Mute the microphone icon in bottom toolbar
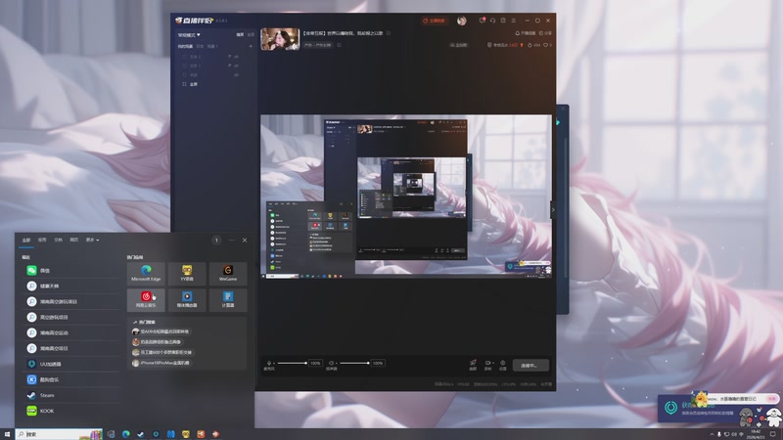Screen dimensions: 783x440 click(269, 363)
